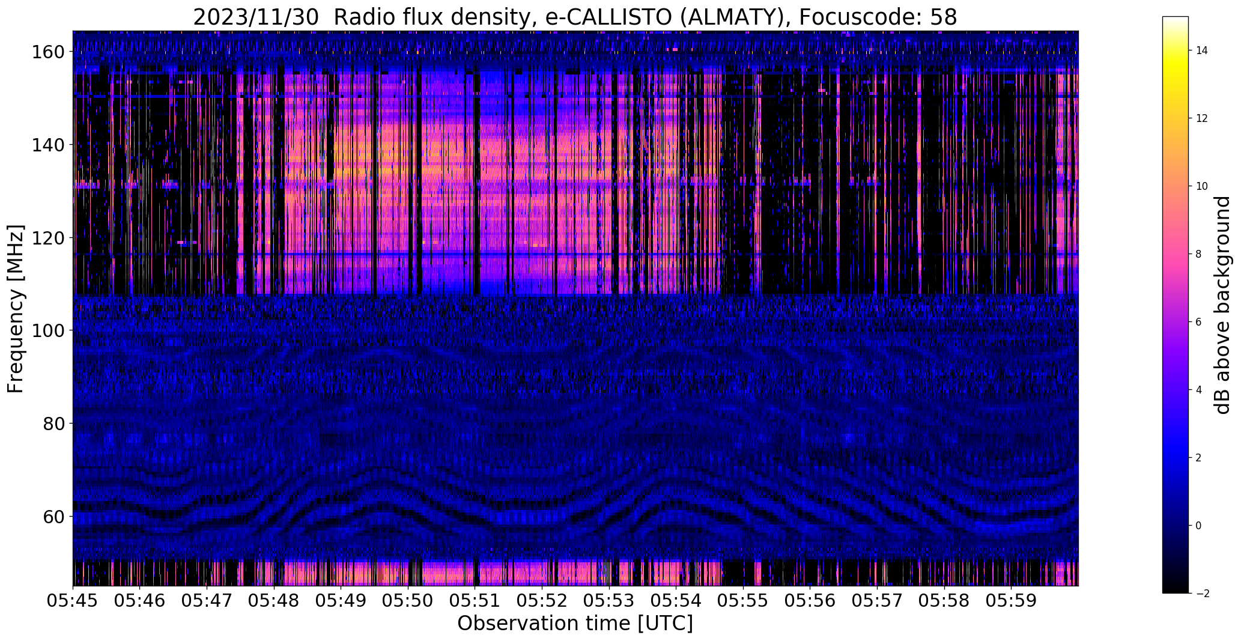Select the 05:49 time tick label

coord(341,601)
